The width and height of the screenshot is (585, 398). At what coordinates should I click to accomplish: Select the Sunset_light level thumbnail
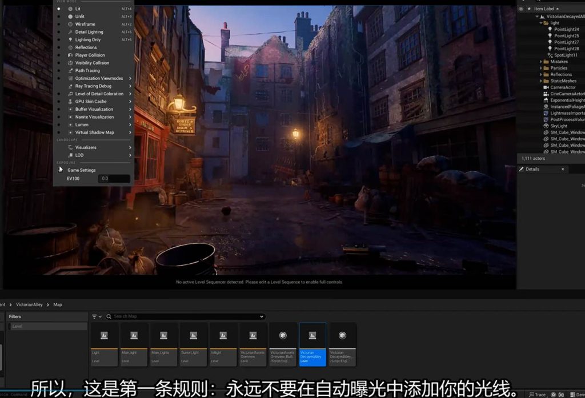pos(193,344)
